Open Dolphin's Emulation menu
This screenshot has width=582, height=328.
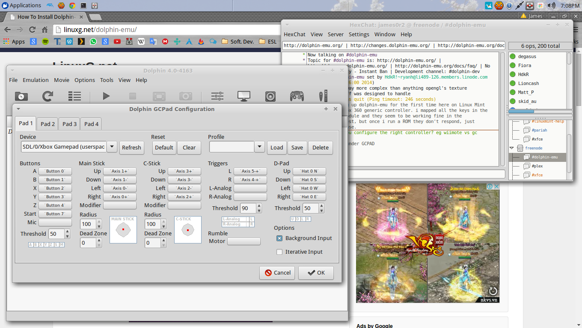[36, 80]
